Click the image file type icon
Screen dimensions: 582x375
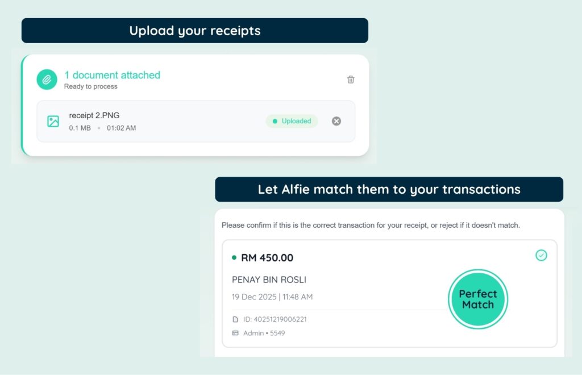(53, 121)
